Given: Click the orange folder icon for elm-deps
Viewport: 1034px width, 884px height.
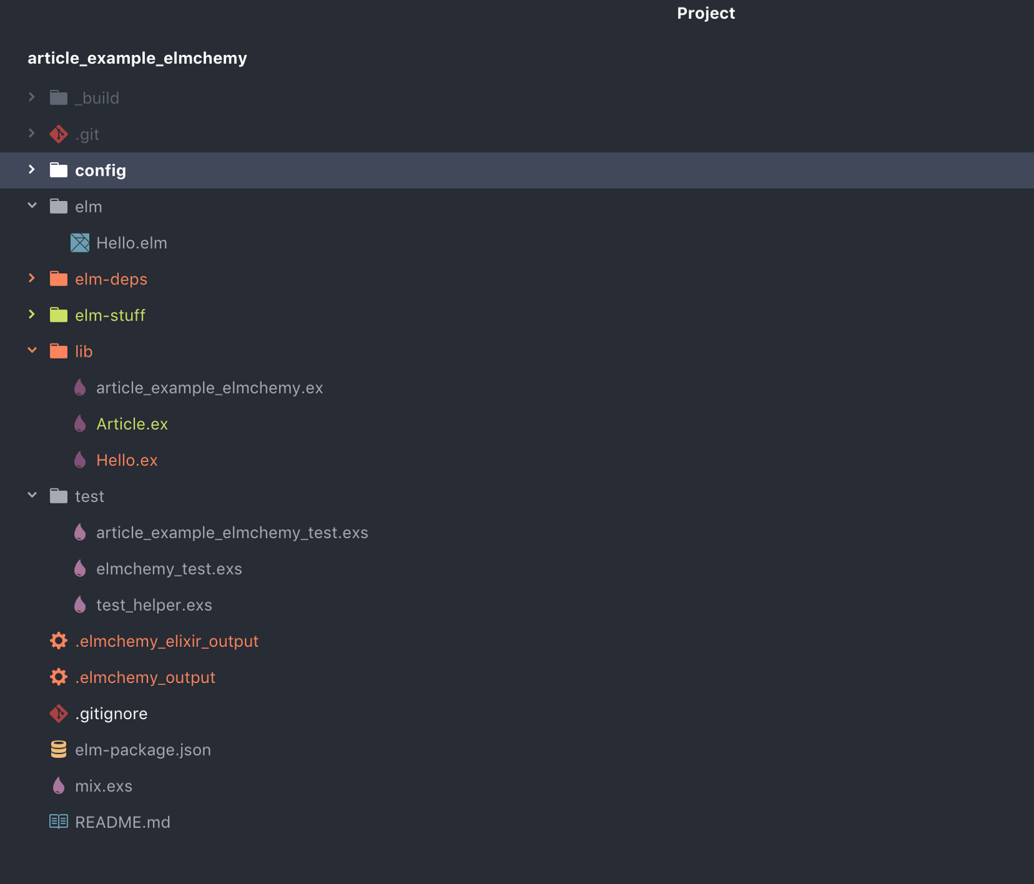Looking at the screenshot, I should (59, 279).
